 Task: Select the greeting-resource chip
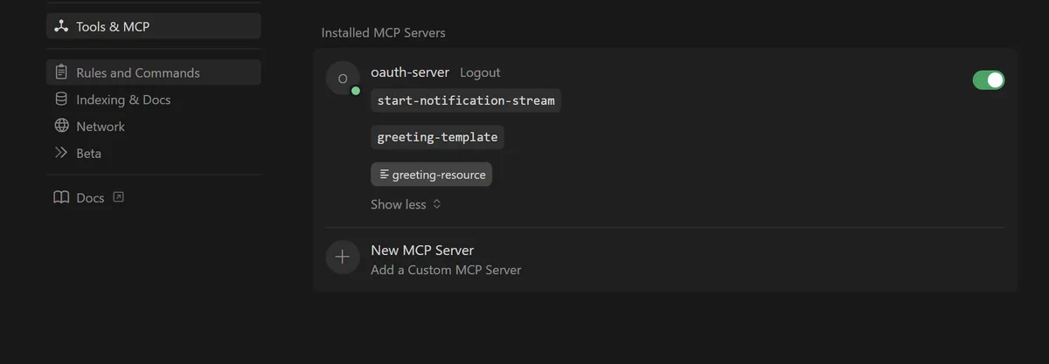coord(432,175)
